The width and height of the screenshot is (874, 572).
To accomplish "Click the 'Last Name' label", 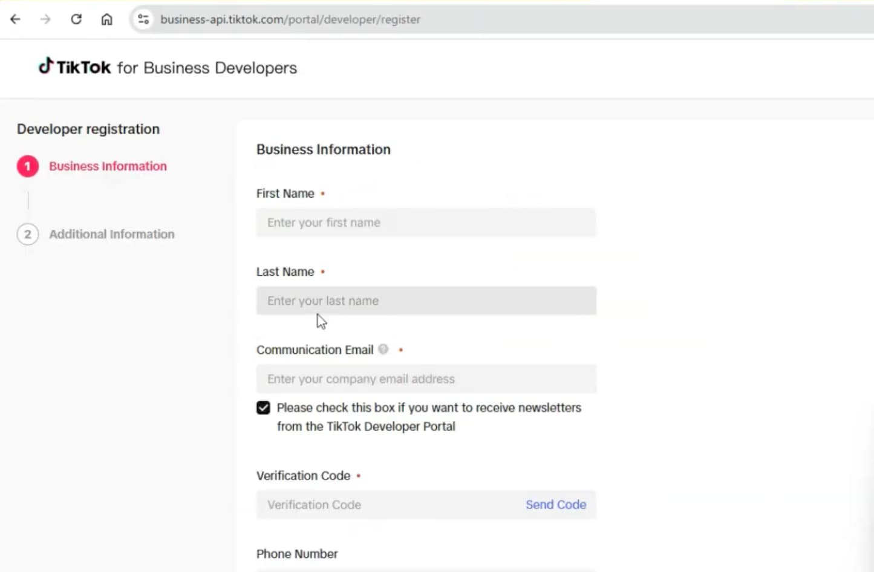I will click(x=285, y=271).
